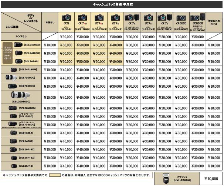
Task: Select the flash ¥10,000 cashback amount
Action: (211, 179)
